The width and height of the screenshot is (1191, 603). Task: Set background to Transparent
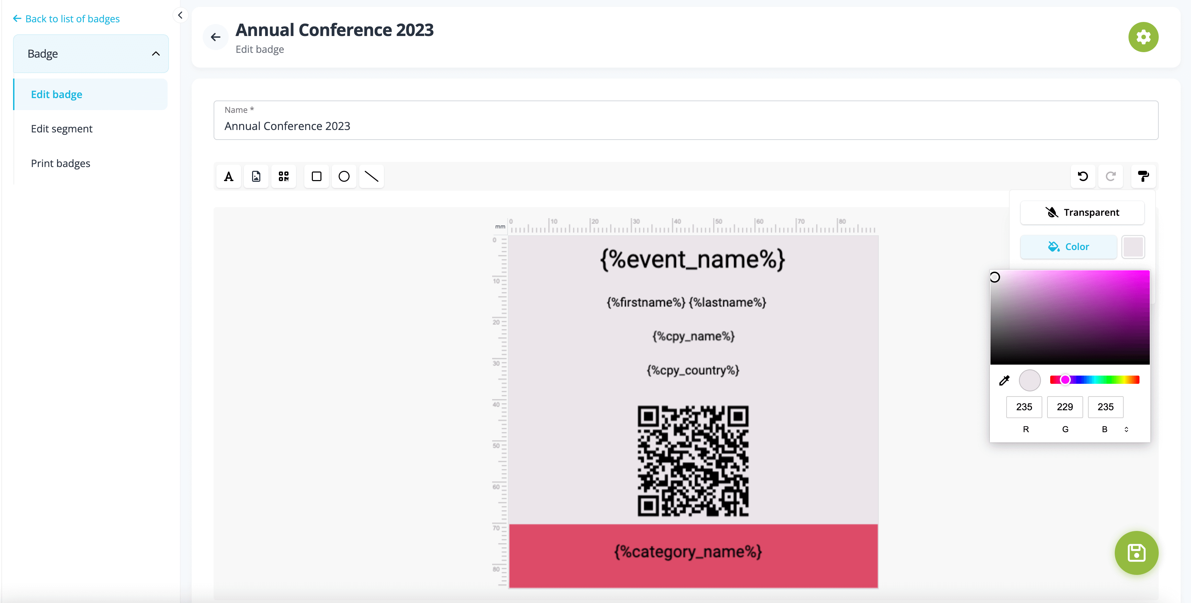(x=1082, y=212)
